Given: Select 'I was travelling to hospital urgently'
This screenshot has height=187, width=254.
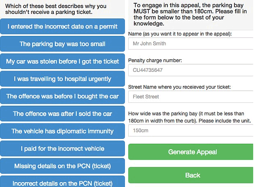Looking at the screenshot, I should coord(62,79).
